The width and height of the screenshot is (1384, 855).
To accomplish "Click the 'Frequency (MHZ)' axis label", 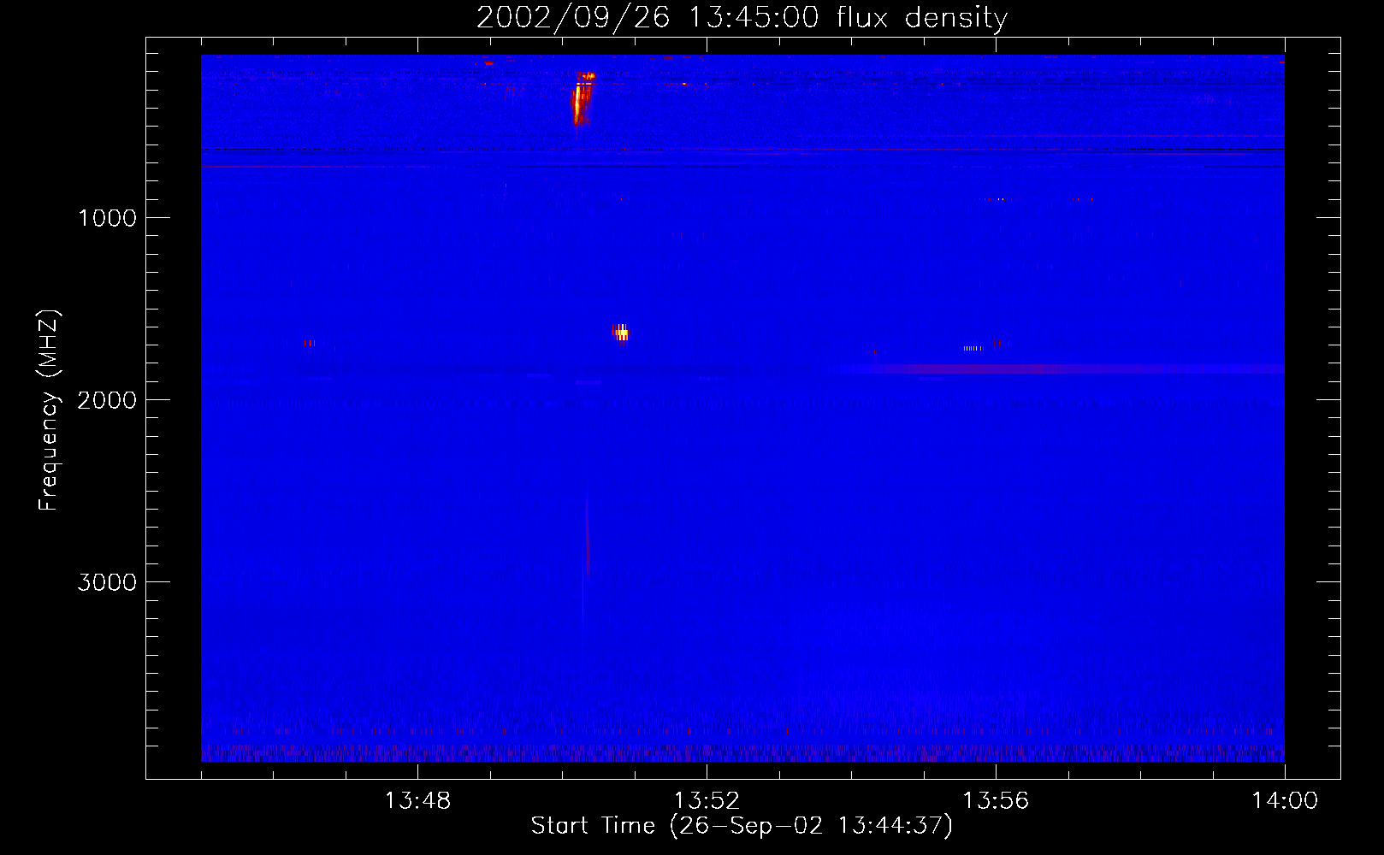I will click(x=49, y=410).
